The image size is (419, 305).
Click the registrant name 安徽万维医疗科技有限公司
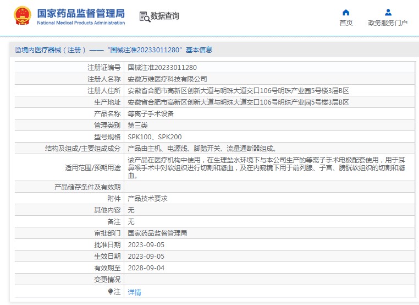pos(167,79)
